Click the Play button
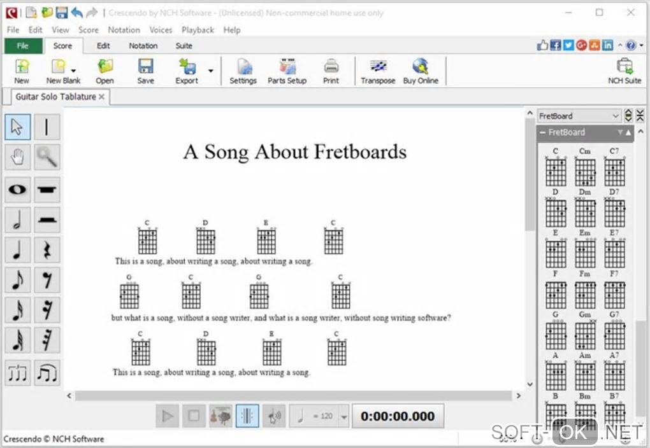Image resolution: width=650 pixels, height=448 pixels. click(168, 416)
